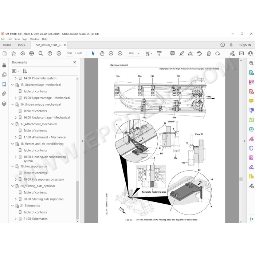Open the Sign document pen tool
Image resolution: width=255 pixels, height=255 pixels.
coord(191,53)
